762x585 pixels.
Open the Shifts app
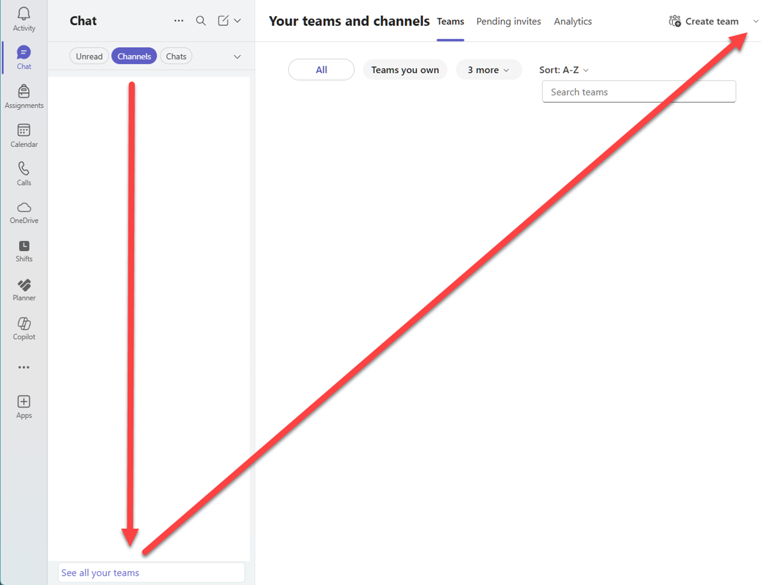24,251
